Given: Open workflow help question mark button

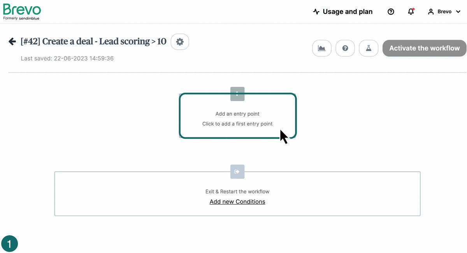Looking at the screenshot, I should (345, 49).
